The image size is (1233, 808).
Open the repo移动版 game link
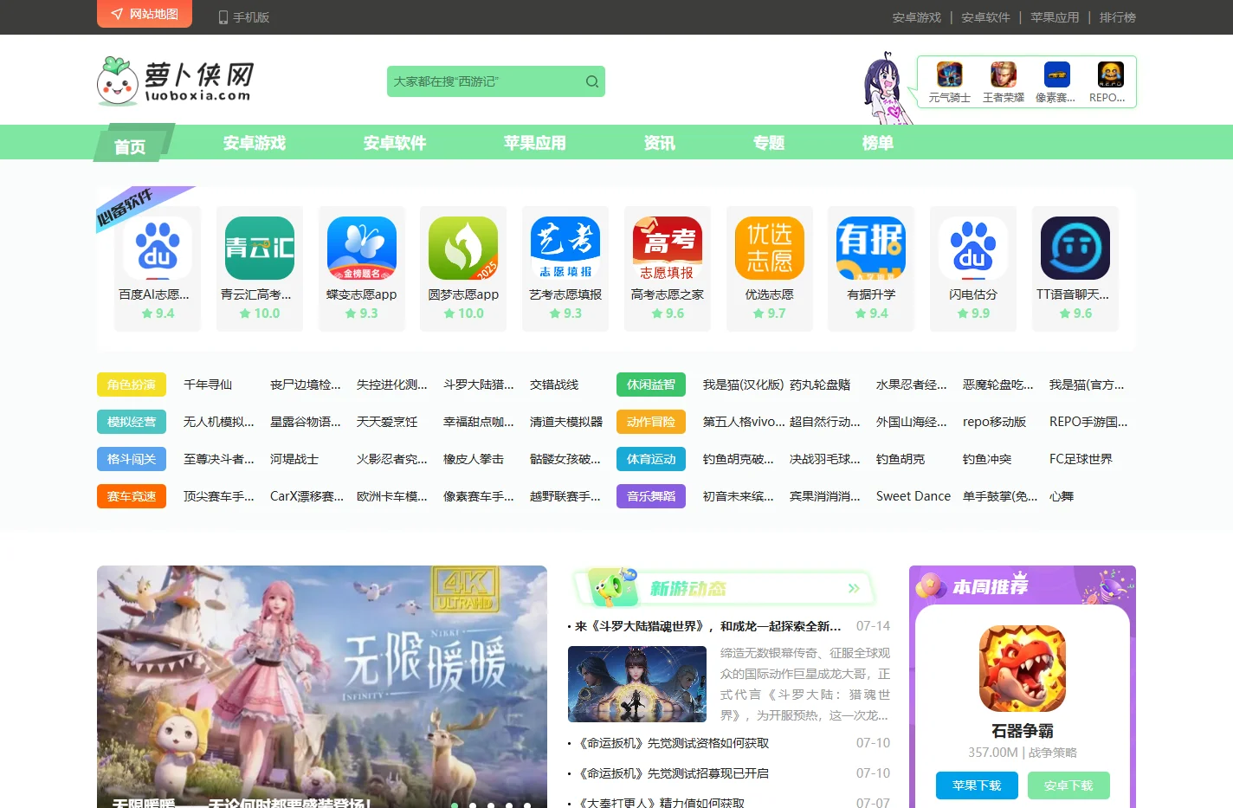click(x=994, y=422)
